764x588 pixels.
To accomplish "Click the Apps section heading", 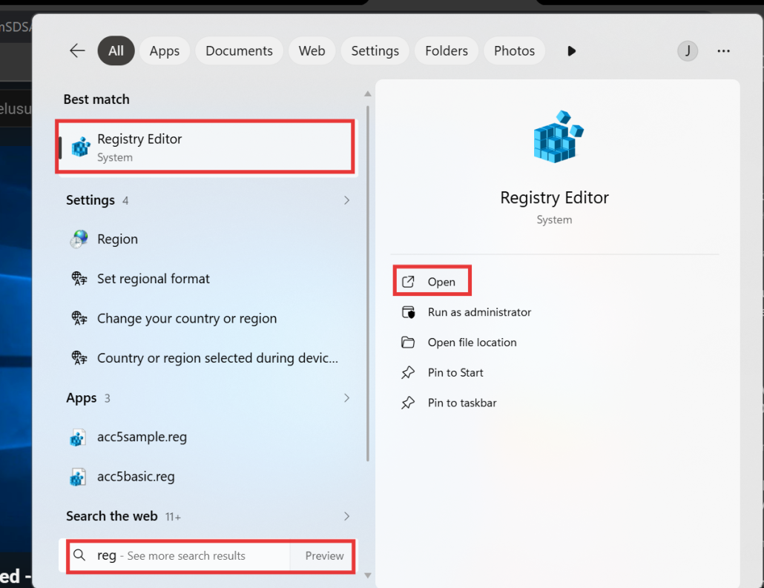I will (82, 398).
